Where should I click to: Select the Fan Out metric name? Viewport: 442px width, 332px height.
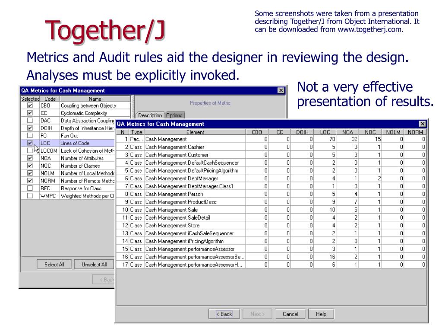coord(69,135)
